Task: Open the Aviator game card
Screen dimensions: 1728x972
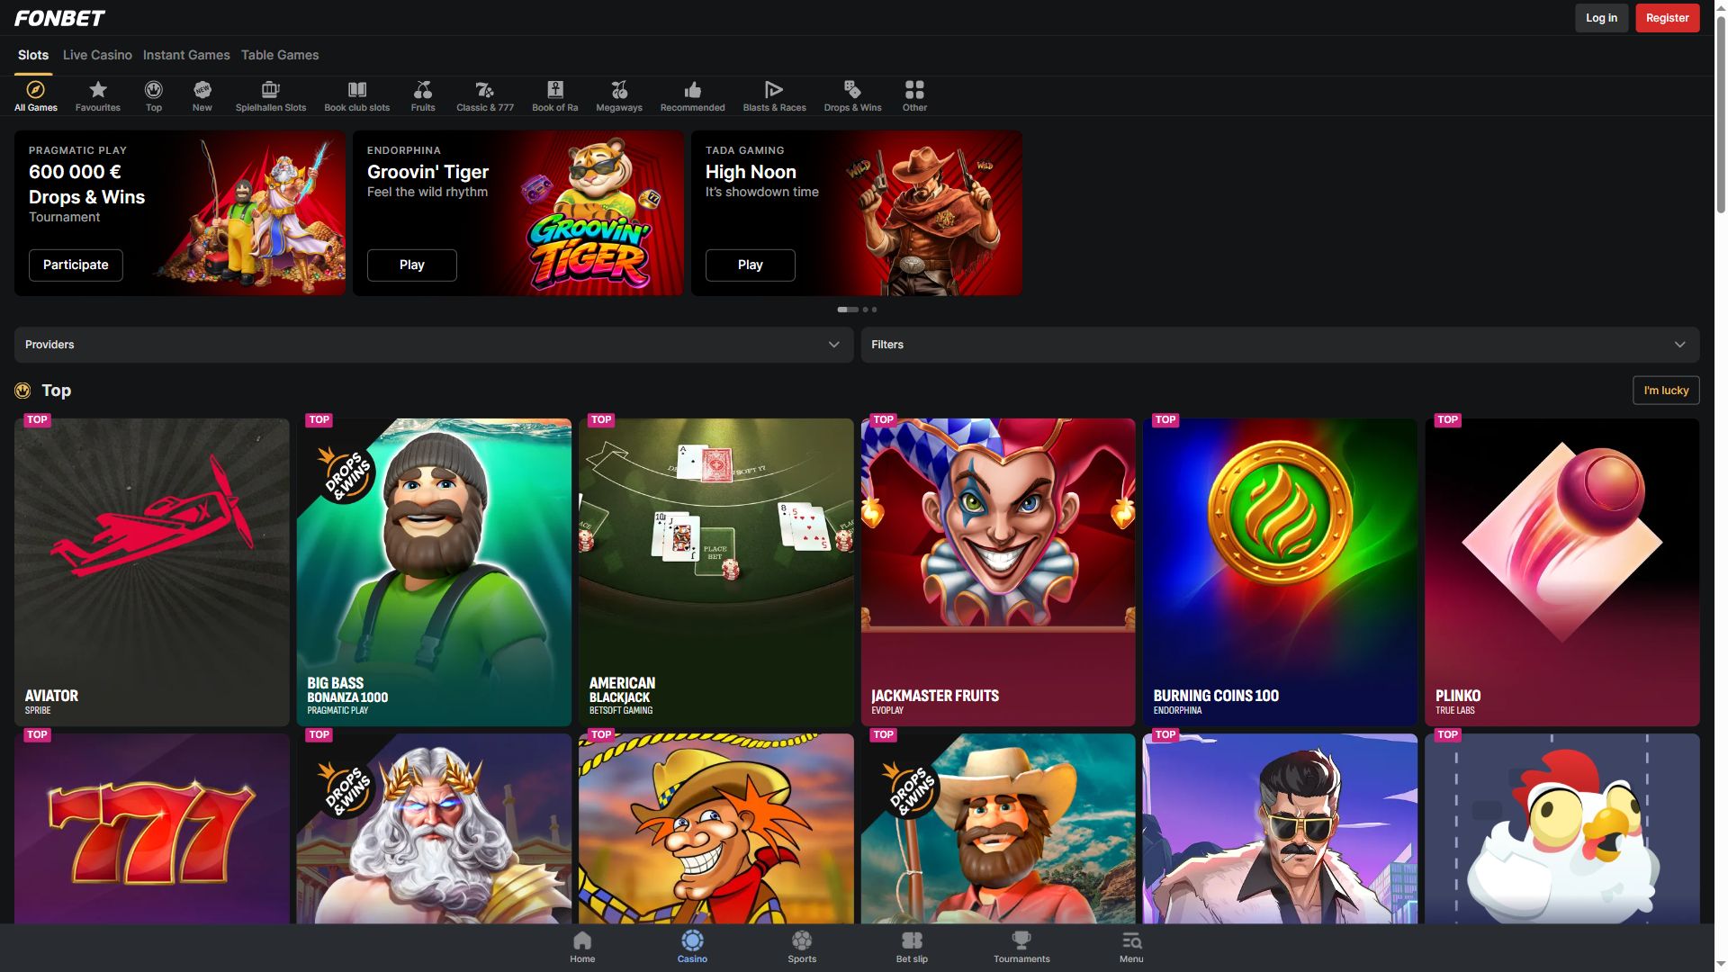Action: (x=151, y=572)
